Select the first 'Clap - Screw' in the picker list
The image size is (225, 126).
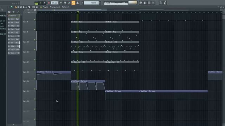tap(14, 29)
